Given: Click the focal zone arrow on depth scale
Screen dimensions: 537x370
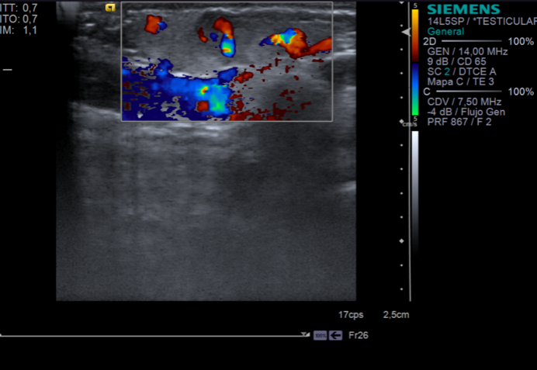Looking at the screenshot, I should 405,32.
